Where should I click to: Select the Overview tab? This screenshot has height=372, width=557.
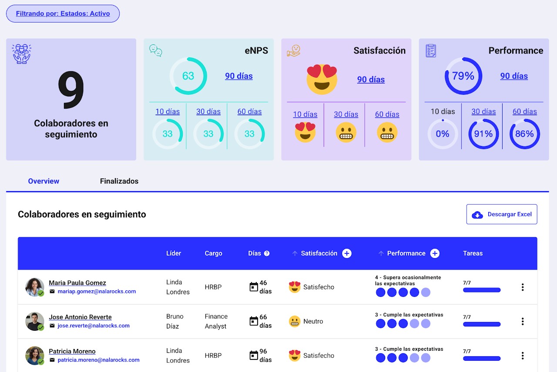click(x=44, y=181)
